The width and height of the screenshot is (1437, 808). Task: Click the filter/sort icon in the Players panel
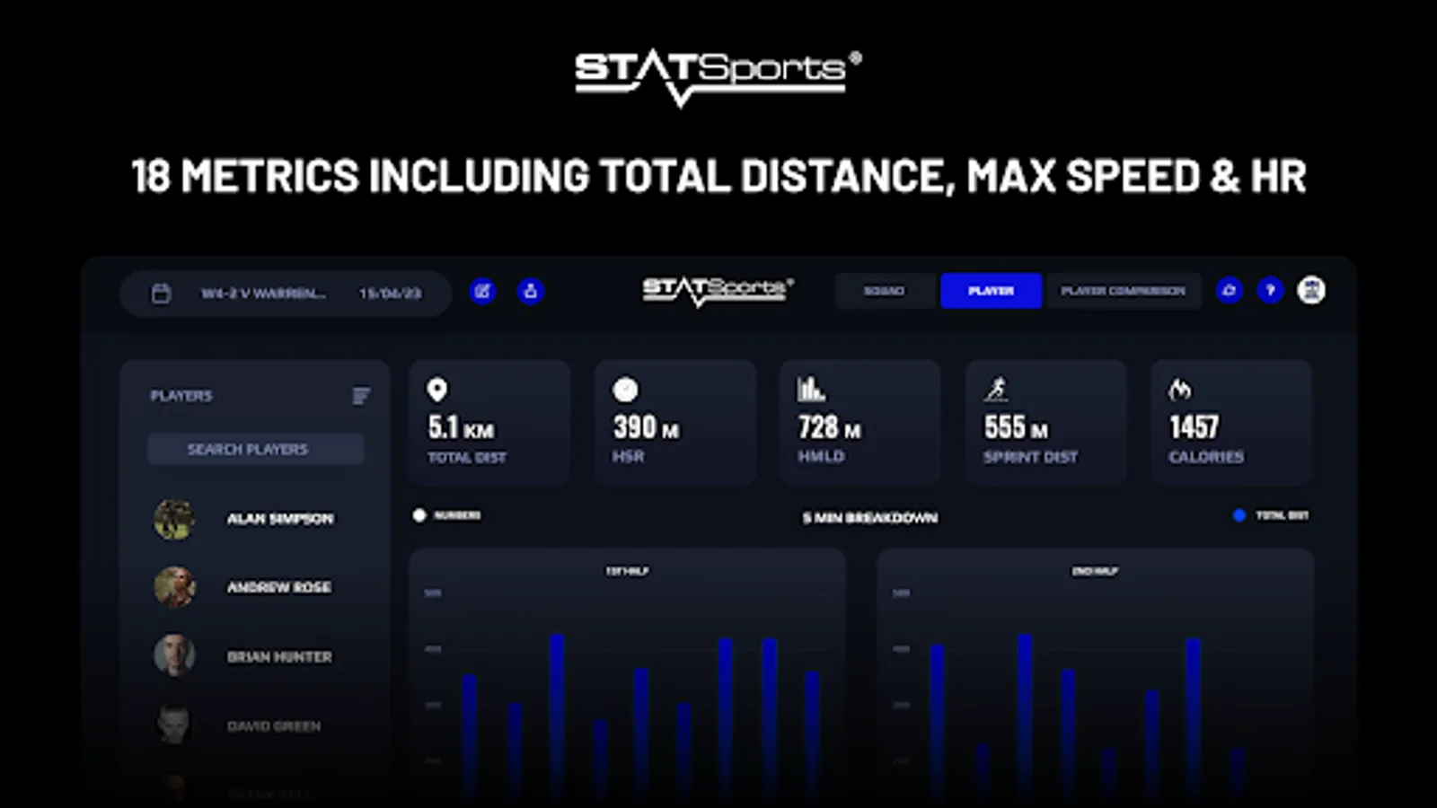(x=361, y=396)
